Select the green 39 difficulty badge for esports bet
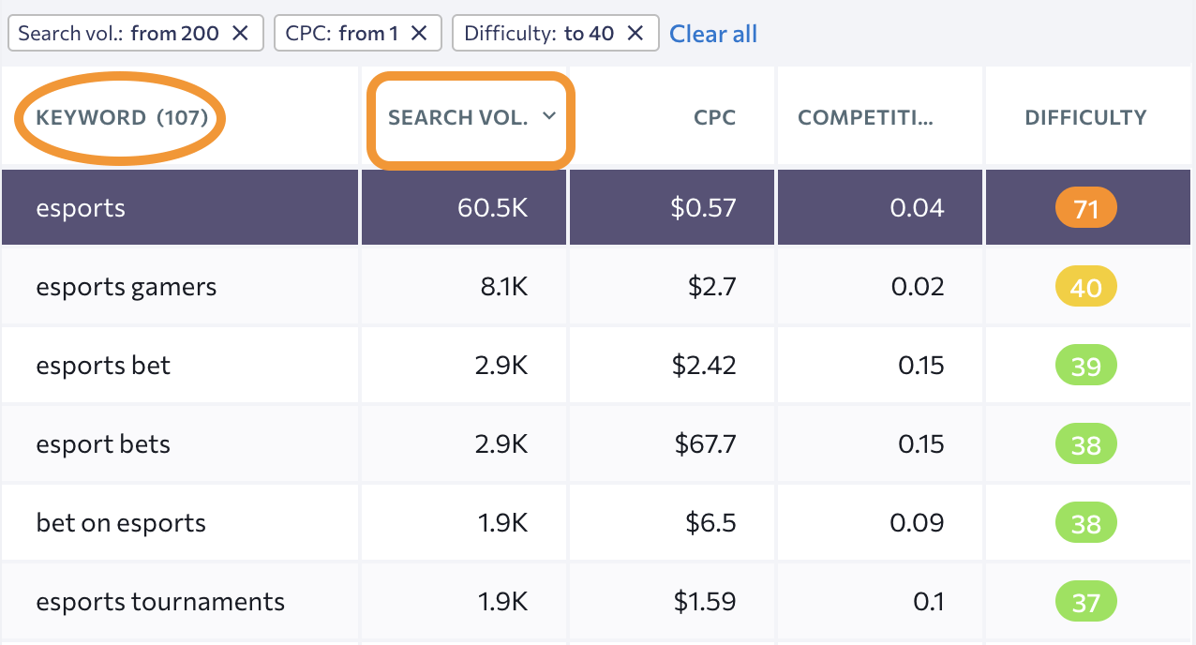Image resolution: width=1196 pixels, height=645 pixels. point(1085,366)
